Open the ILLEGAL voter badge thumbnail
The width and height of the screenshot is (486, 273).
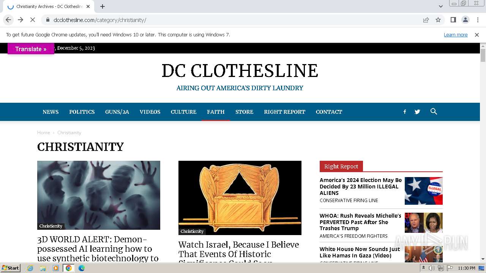coord(424,191)
